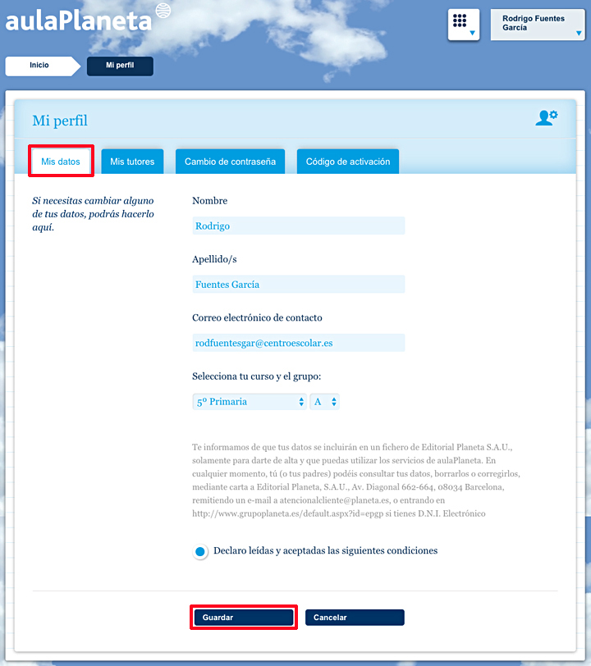Viewport: 591px width, 666px height.
Task: Open the group dropdown showing A
Action: [325, 402]
